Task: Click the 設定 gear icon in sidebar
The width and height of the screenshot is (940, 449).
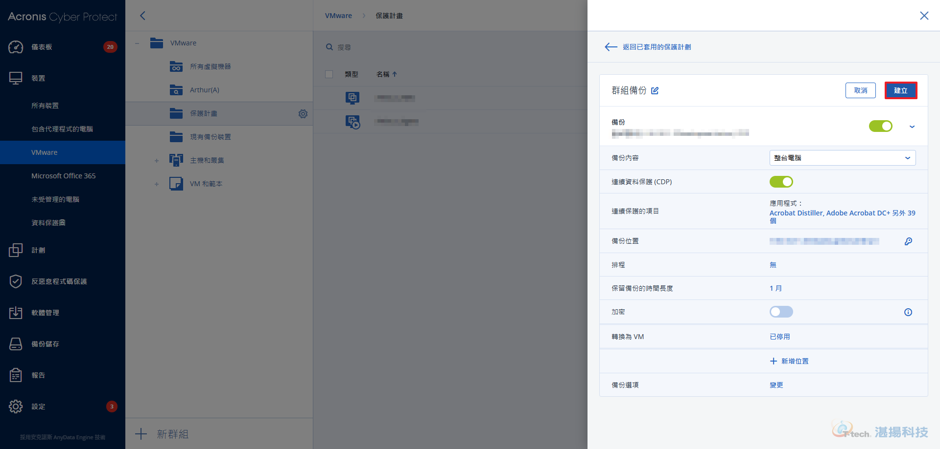Action: [16, 406]
